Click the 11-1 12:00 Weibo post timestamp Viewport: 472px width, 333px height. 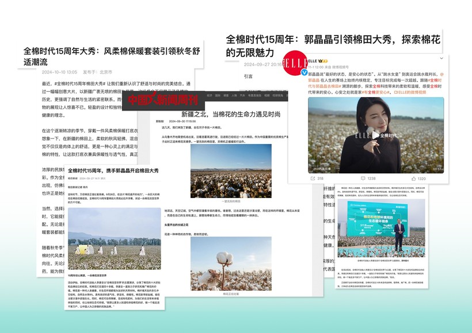316,67
